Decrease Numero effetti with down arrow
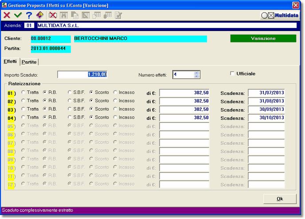305x219 pixels. pos(196,76)
